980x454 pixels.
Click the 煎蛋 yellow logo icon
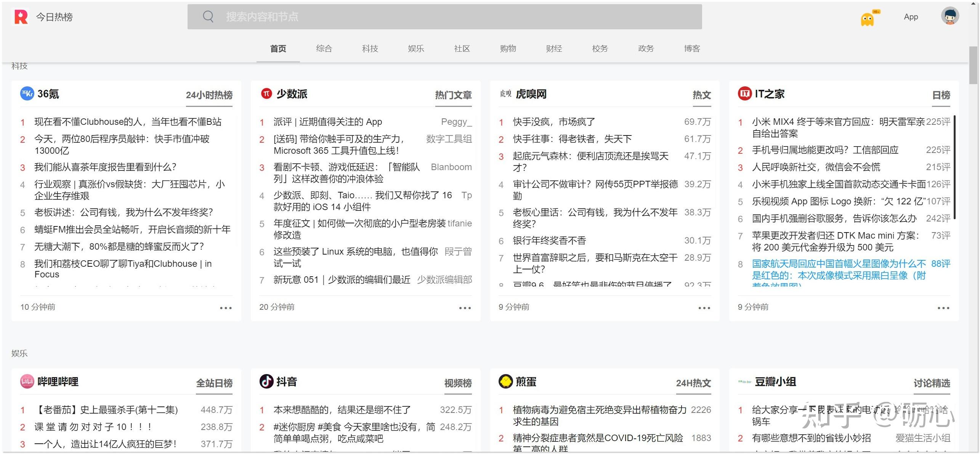point(505,381)
